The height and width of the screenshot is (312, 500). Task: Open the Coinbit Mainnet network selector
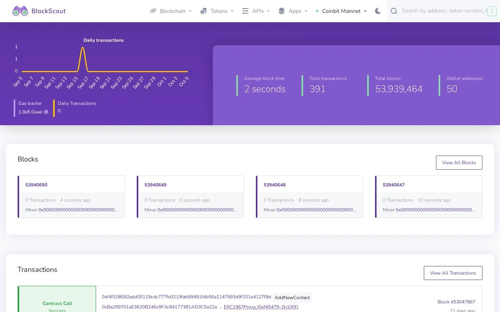coord(341,11)
